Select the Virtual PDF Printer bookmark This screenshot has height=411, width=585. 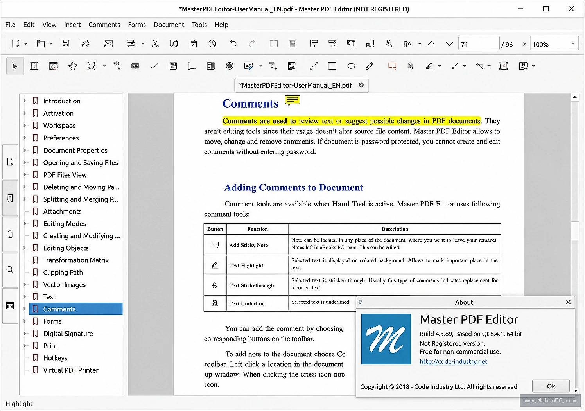tap(71, 370)
